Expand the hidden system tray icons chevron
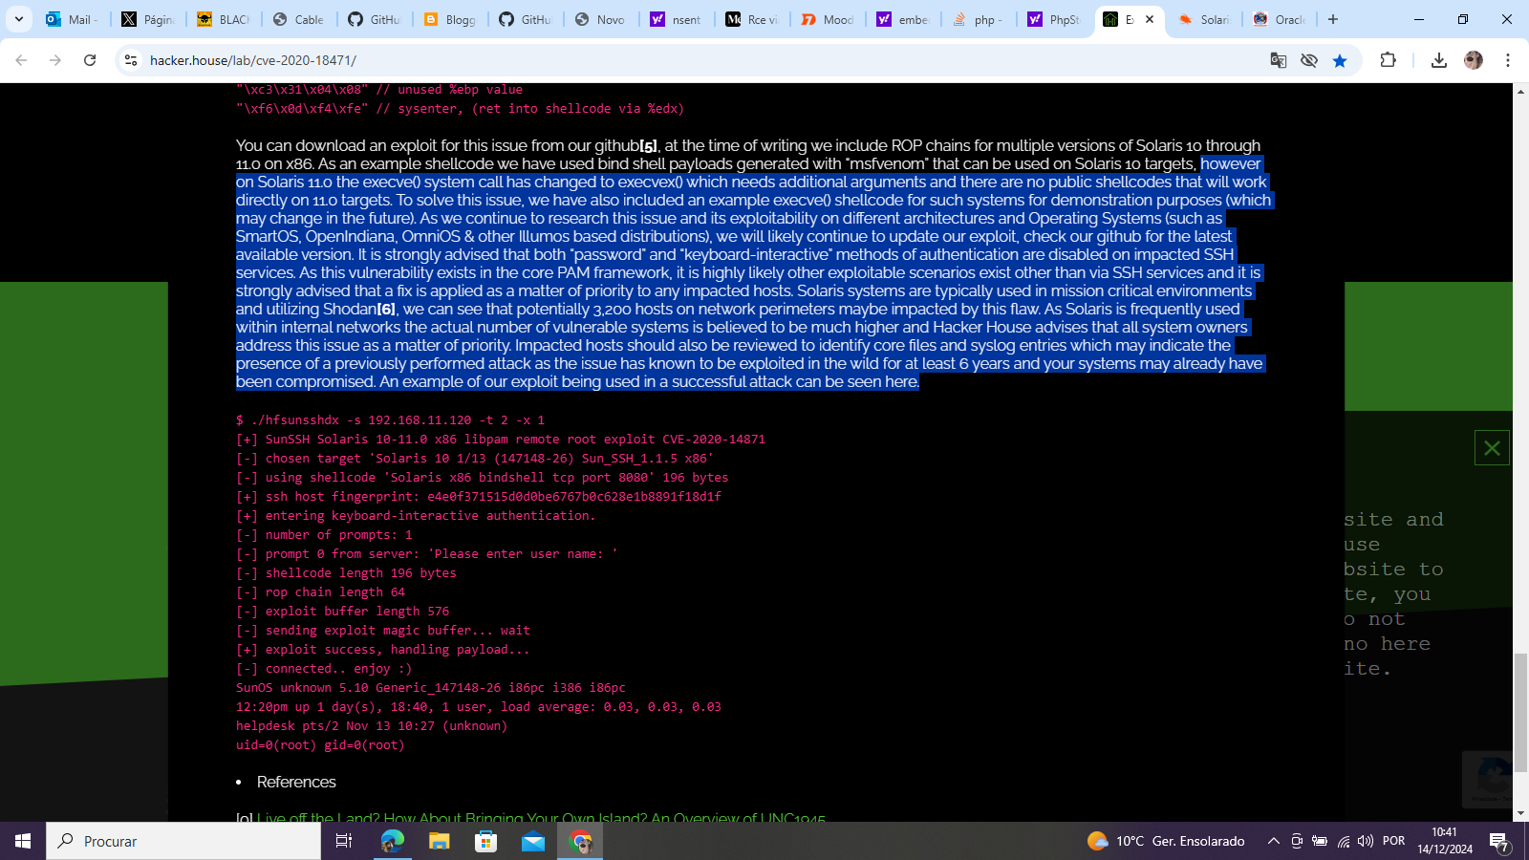This screenshot has width=1529, height=860. pos(1273,841)
